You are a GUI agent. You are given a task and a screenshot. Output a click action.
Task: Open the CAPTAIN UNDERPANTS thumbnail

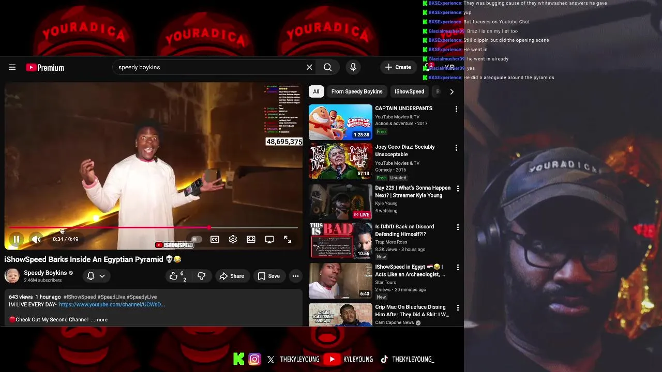coord(340,122)
